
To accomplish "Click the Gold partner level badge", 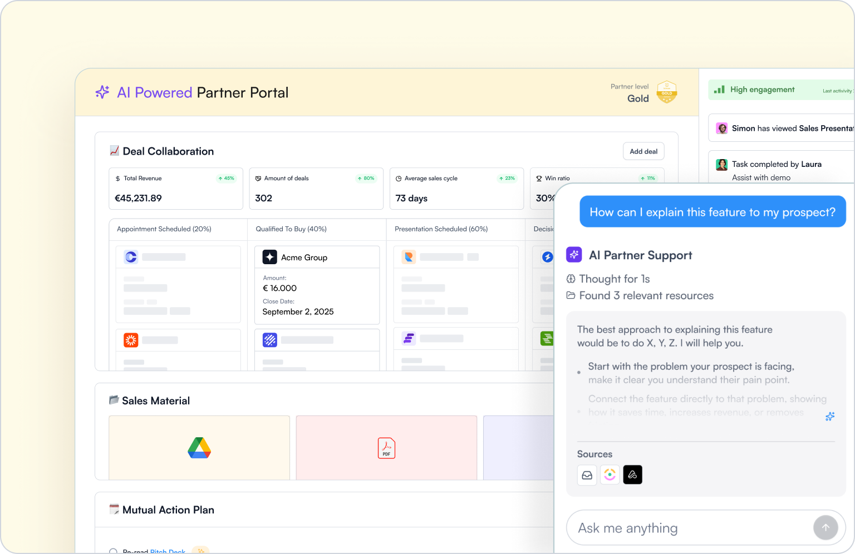I will pos(666,92).
